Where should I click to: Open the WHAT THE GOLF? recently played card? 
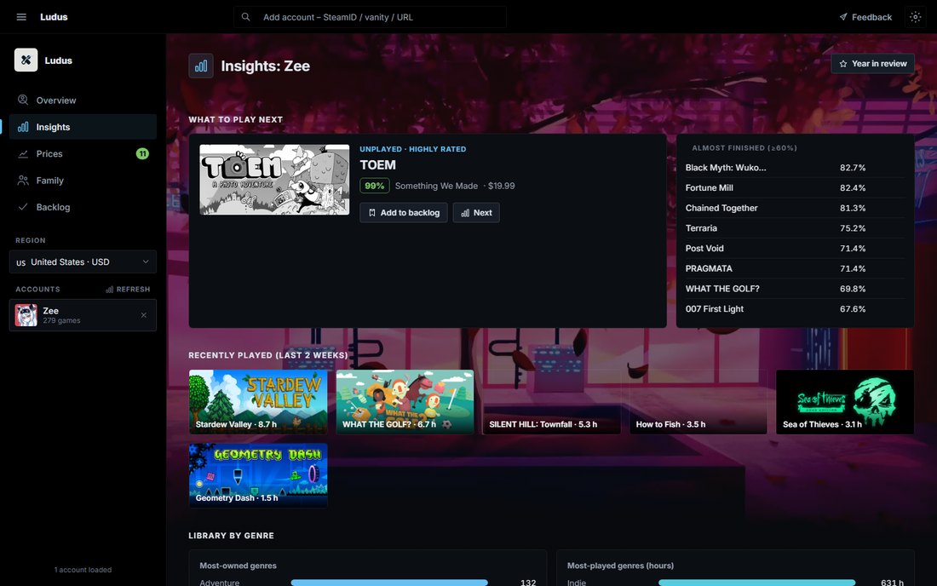click(x=405, y=402)
